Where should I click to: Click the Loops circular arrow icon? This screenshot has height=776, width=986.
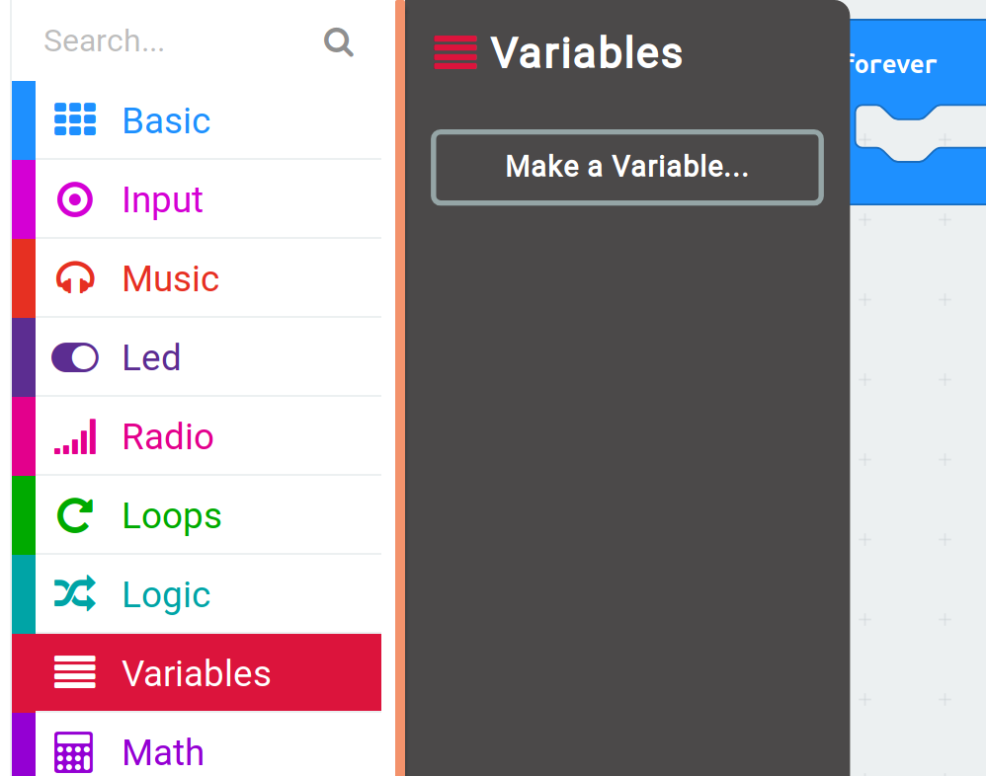pos(75,515)
